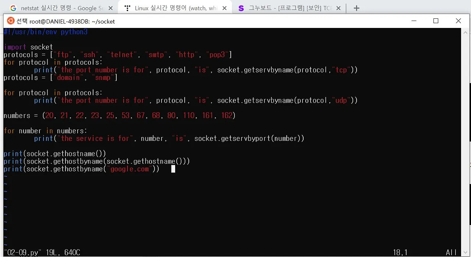Close the netstat Google Search tab
Screen dimensions: 471x257
(x=110, y=8)
